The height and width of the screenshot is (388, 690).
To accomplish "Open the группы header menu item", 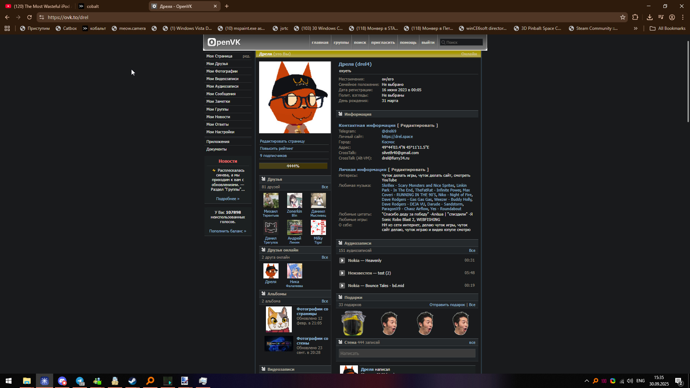I will [341, 42].
